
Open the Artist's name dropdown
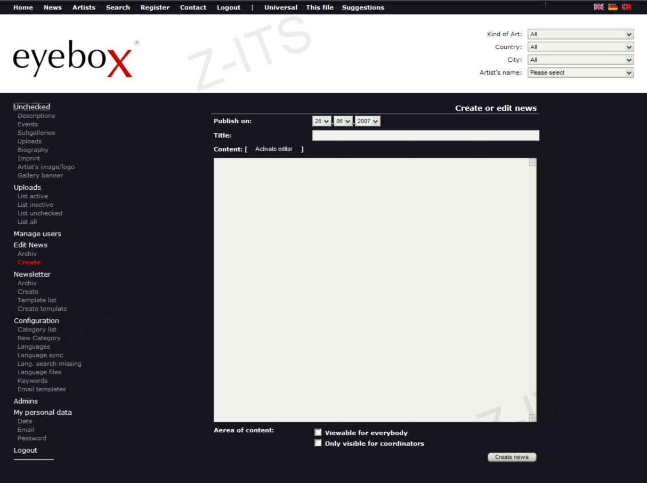coord(580,73)
